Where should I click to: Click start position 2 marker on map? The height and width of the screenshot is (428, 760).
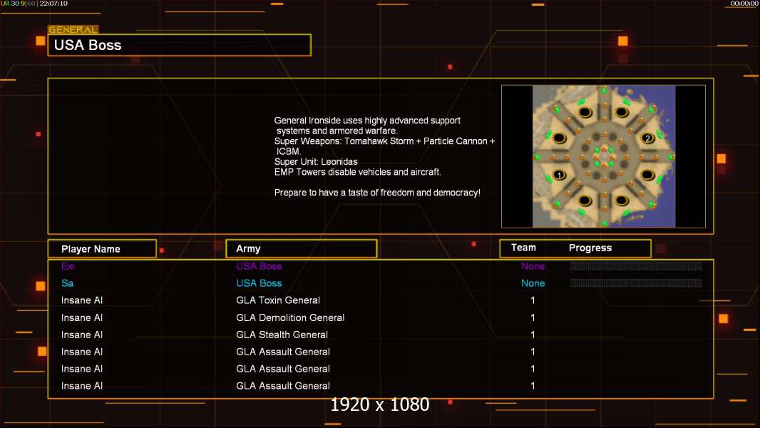coord(647,138)
